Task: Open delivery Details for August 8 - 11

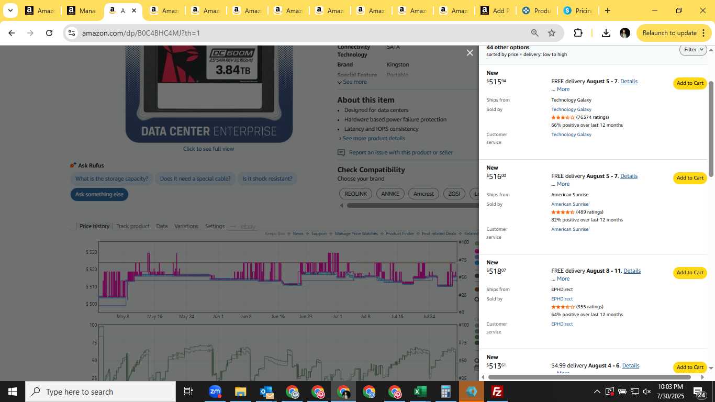Action: click(x=632, y=271)
